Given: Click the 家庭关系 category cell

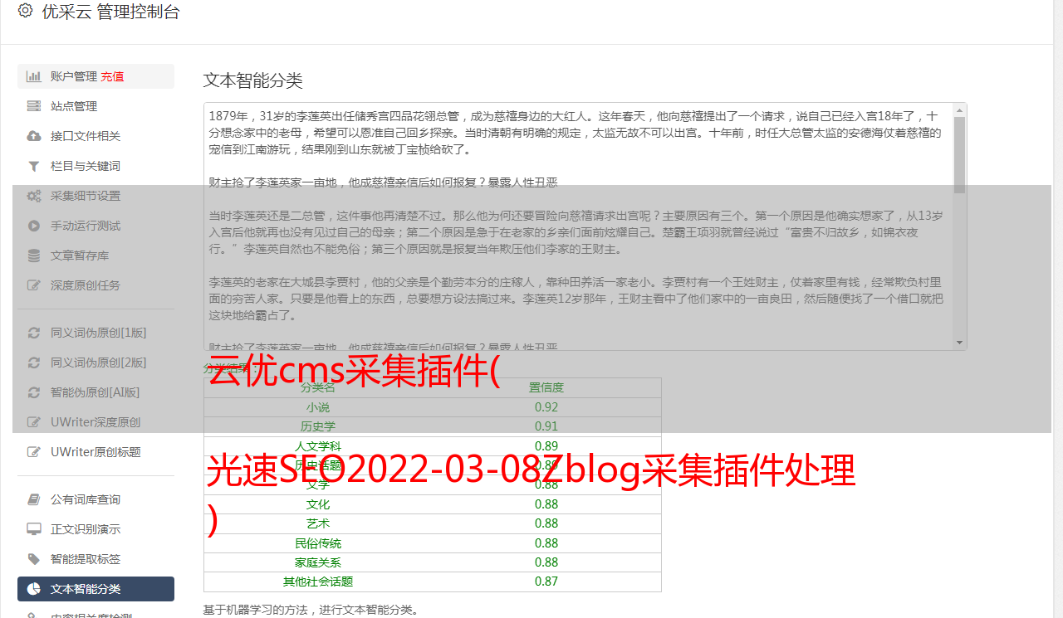Looking at the screenshot, I should (318, 562).
